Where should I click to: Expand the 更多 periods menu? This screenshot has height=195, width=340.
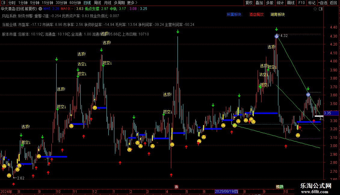pos(132,3)
